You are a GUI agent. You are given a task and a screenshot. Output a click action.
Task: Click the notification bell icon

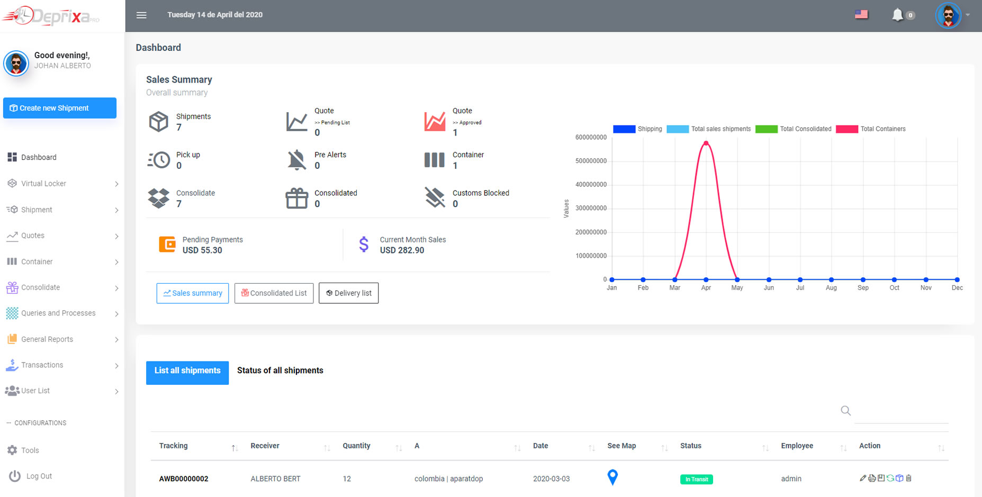897,15
